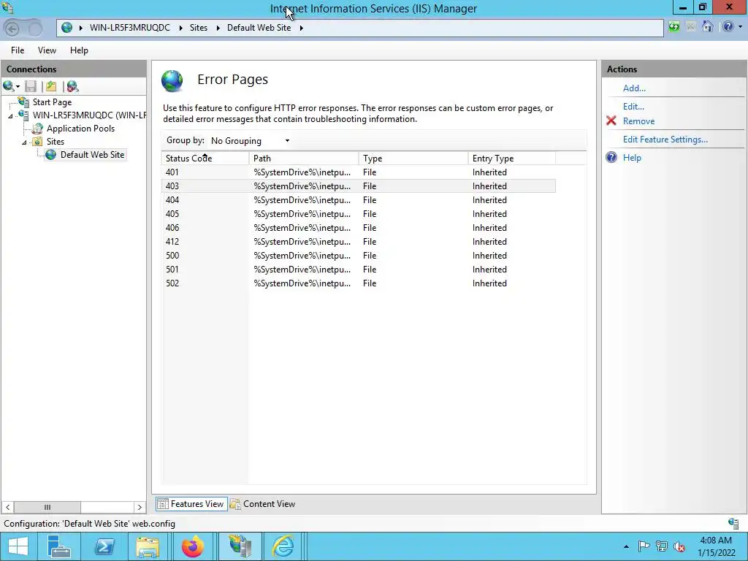Click the Remove action link
Screen dimensions: 748x561
pos(638,121)
